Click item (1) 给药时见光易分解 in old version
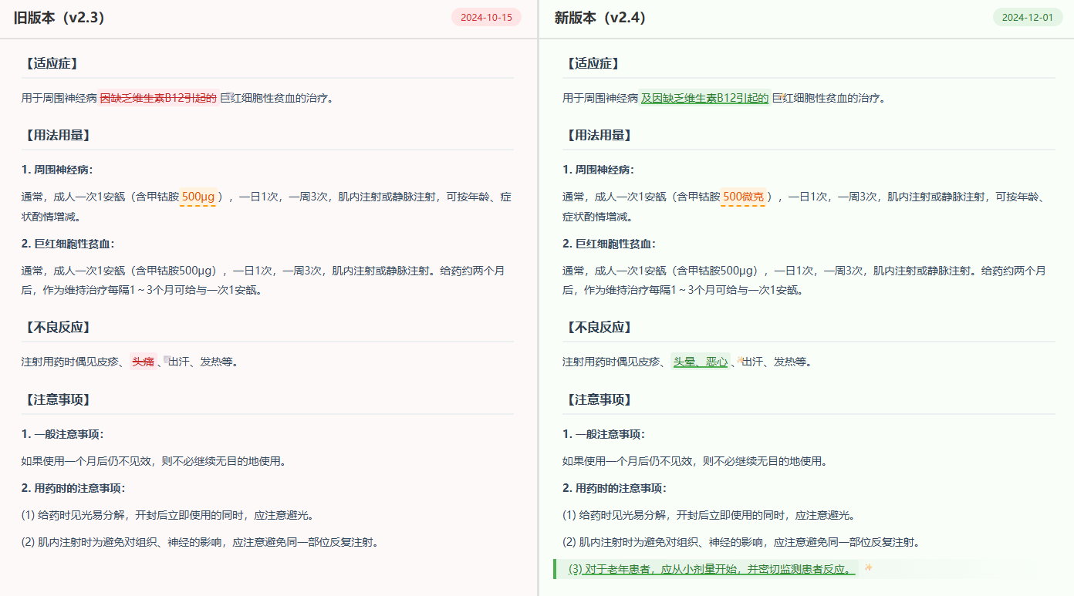 click(167, 515)
